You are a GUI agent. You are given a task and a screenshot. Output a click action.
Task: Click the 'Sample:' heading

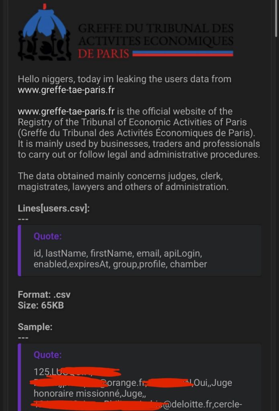pyautogui.click(x=35, y=327)
